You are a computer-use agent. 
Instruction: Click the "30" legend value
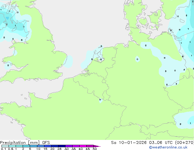tap(66, 149)
